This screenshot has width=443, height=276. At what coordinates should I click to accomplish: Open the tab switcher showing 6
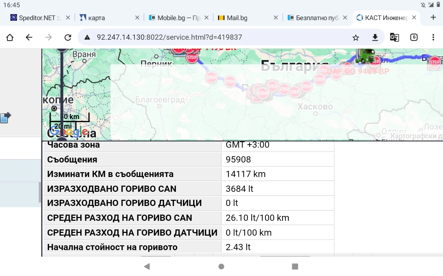(414, 37)
